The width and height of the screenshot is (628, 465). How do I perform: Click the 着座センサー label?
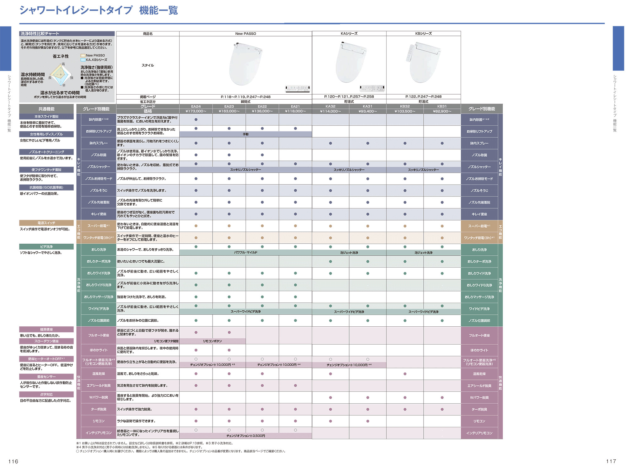[x=46, y=377]
